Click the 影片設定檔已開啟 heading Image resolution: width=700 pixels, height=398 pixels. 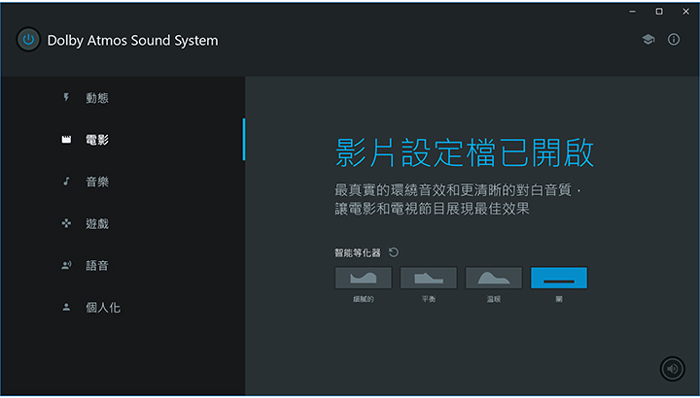point(465,152)
